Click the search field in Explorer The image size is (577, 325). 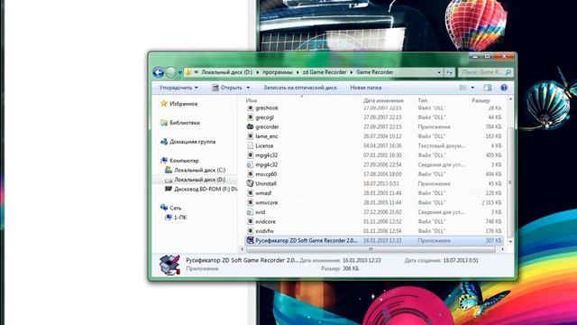tap(481, 72)
